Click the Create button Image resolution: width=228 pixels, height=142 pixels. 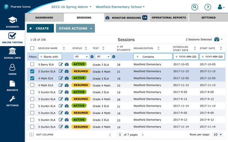[x=40, y=28]
